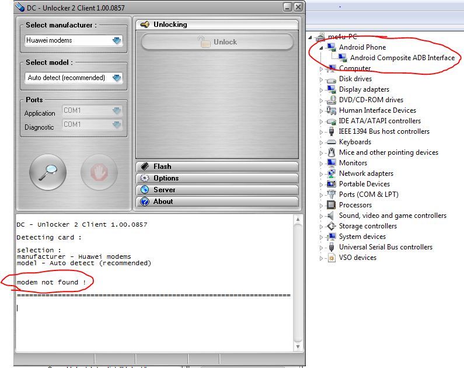
Task: Click the Keyboards icon
Action: coord(332,142)
